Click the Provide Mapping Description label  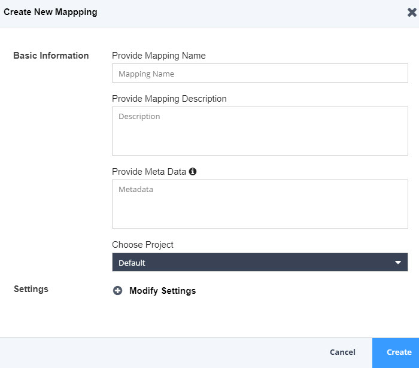click(169, 99)
